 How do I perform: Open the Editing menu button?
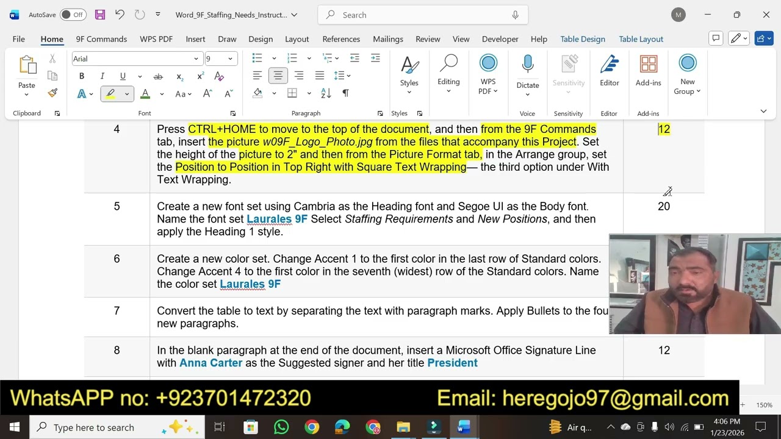pyautogui.click(x=448, y=74)
